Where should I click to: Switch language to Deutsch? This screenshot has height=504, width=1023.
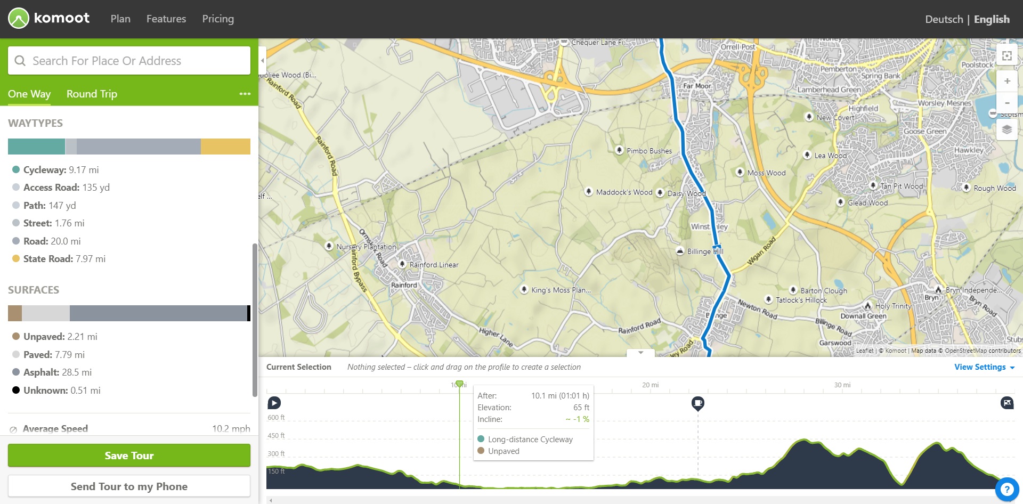pos(944,19)
